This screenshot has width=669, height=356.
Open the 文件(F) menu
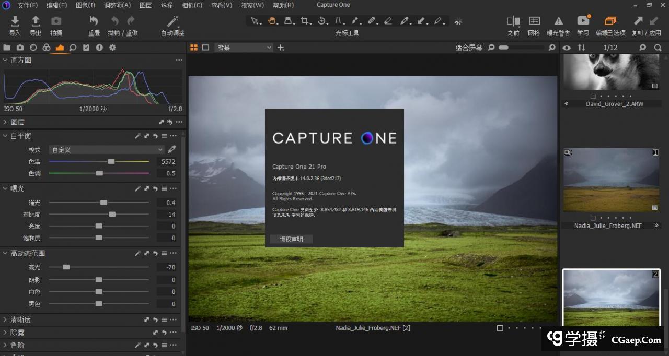(28, 5)
